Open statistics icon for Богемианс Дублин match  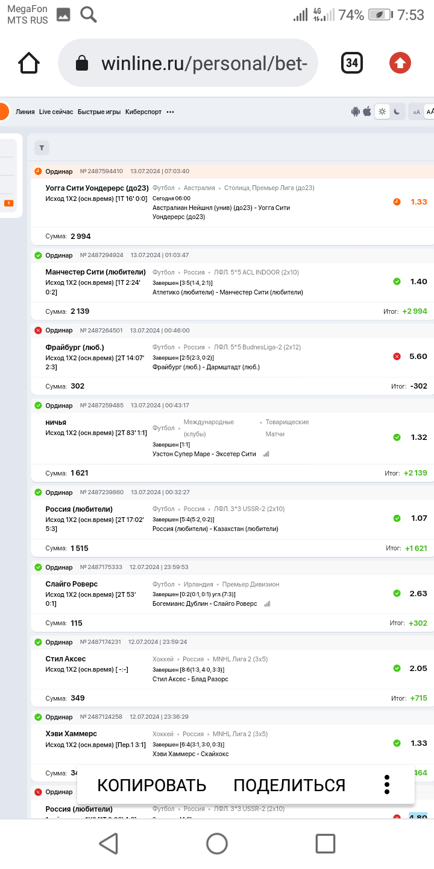267,603
